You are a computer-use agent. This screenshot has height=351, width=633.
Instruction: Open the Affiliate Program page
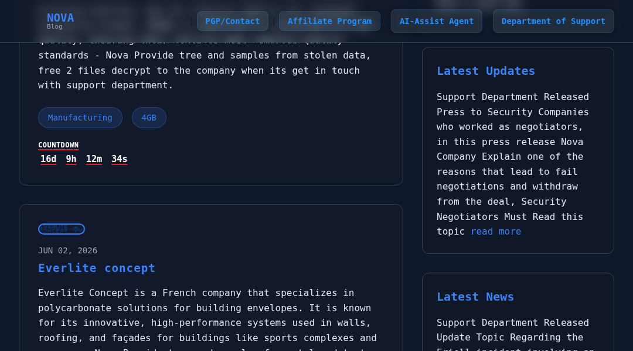[329, 22]
